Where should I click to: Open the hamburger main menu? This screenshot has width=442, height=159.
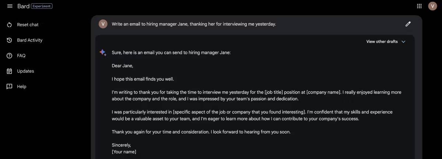(x=10, y=6)
